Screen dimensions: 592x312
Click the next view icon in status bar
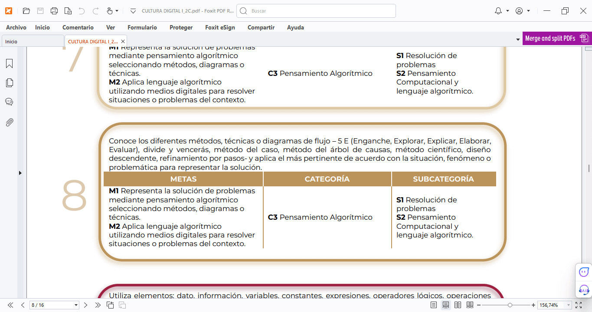pos(122,305)
